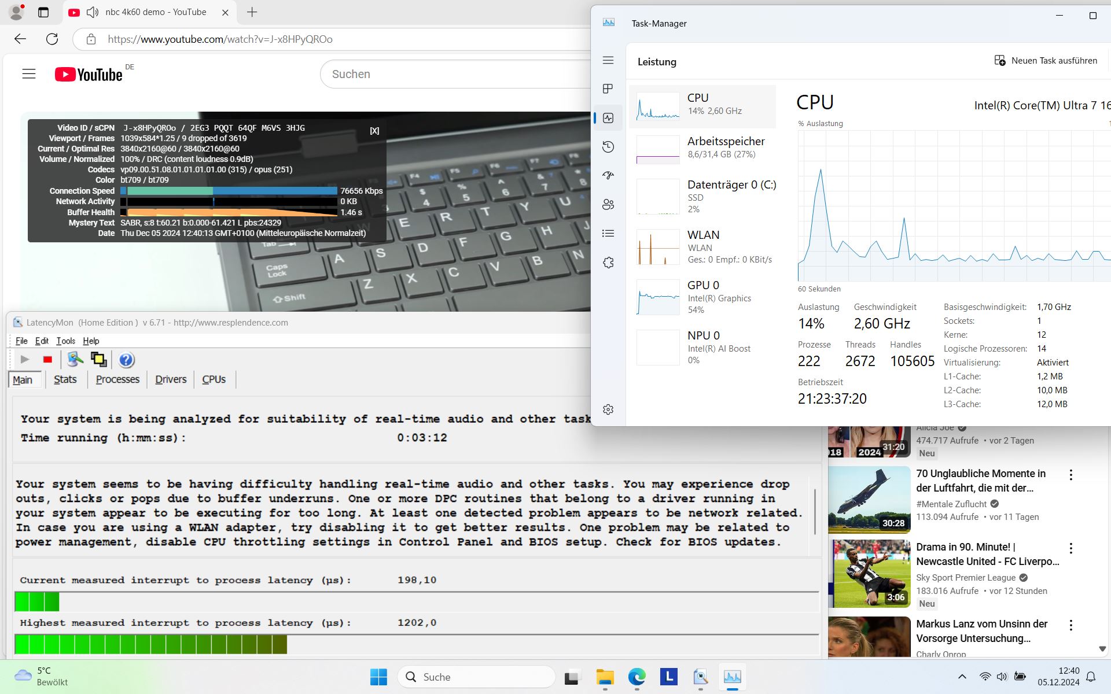Close the YouTube stats overlay [X]
This screenshot has width=1111, height=694.
click(x=374, y=131)
